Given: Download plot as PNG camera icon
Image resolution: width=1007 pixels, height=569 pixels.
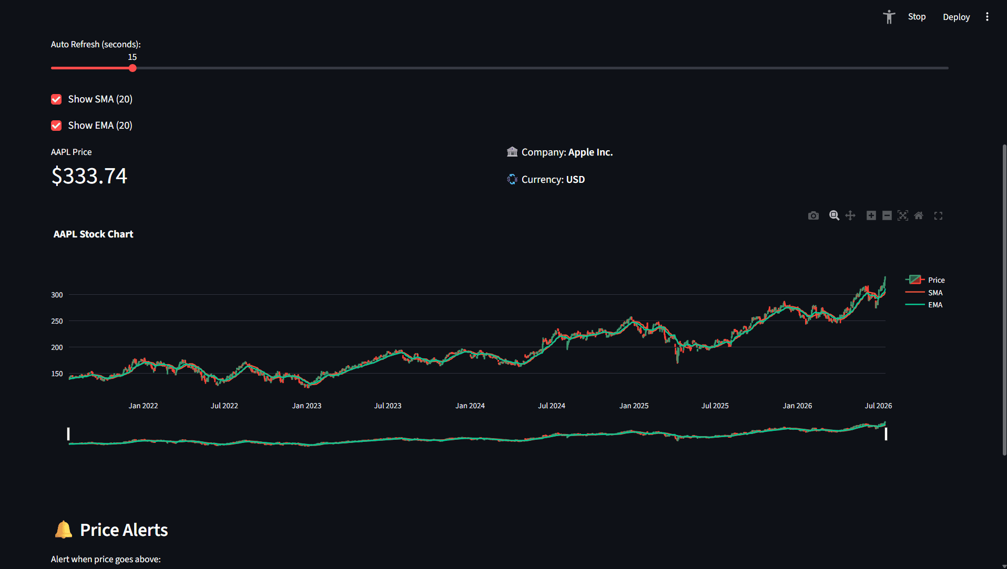Looking at the screenshot, I should 813,216.
